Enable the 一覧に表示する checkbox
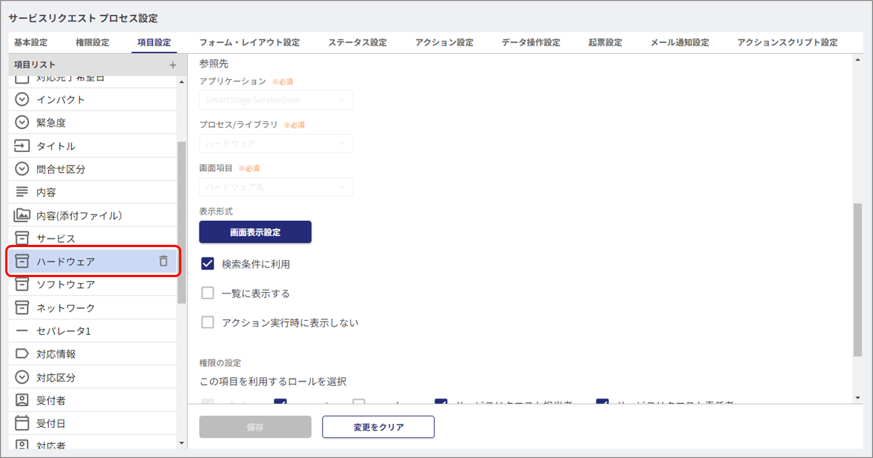Image resolution: width=873 pixels, height=458 pixels. pyautogui.click(x=208, y=293)
